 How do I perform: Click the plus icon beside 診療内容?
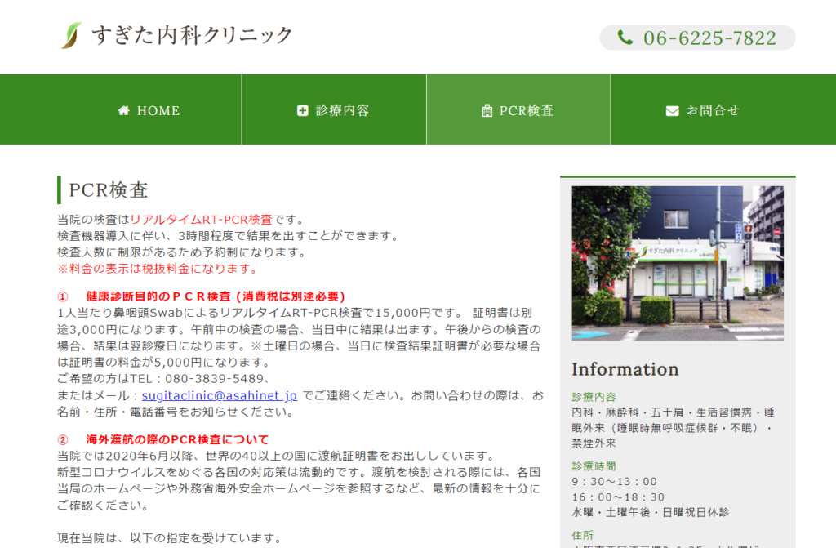point(303,110)
